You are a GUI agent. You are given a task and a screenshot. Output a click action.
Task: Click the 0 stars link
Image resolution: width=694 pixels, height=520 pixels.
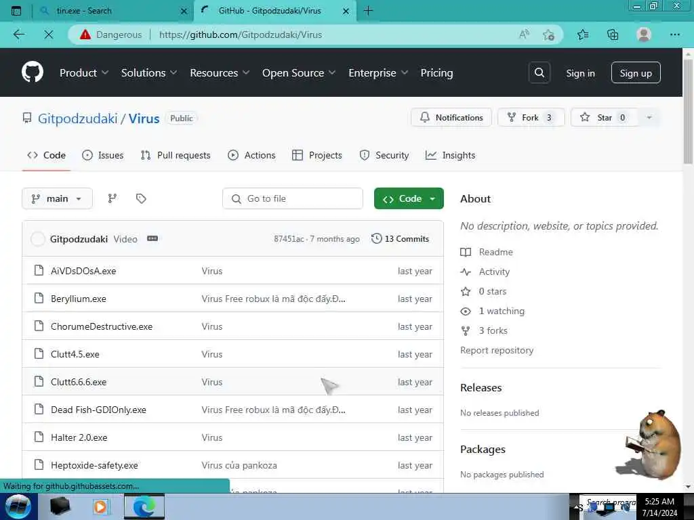[493, 291]
